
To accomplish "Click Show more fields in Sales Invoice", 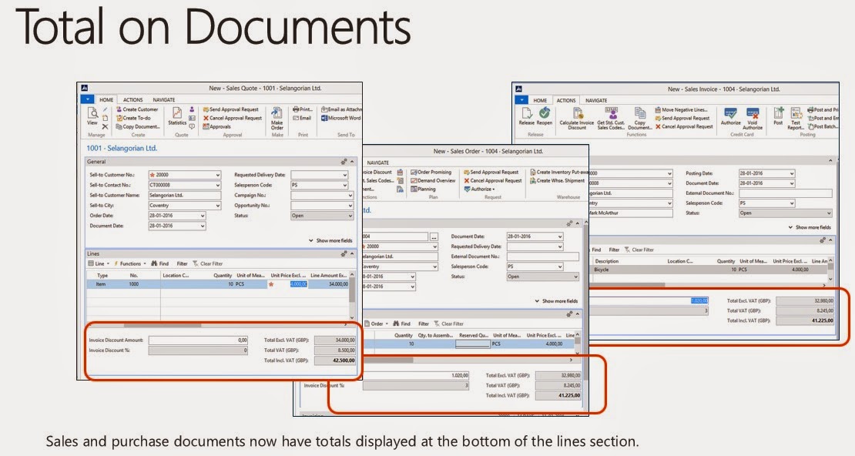I will pos(810,227).
